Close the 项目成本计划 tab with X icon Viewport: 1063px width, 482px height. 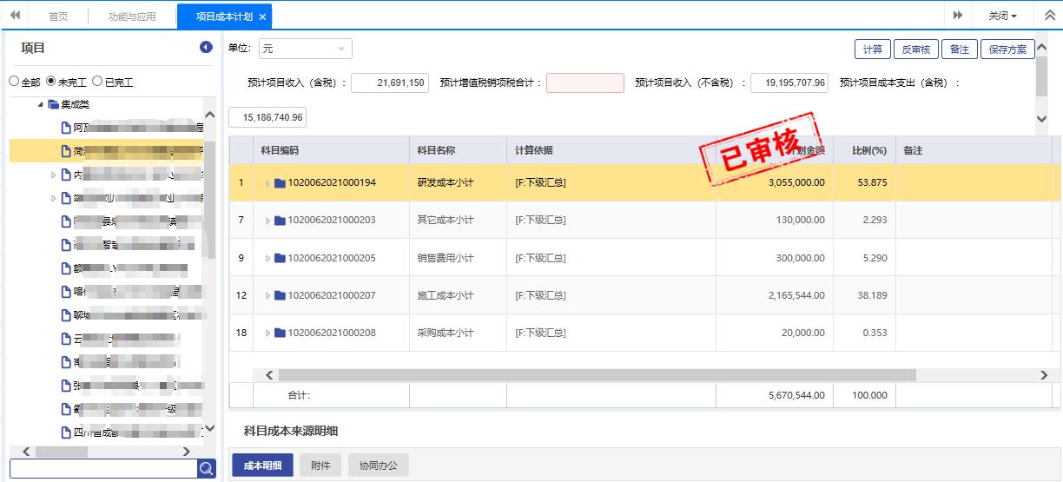click(x=262, y=17)
